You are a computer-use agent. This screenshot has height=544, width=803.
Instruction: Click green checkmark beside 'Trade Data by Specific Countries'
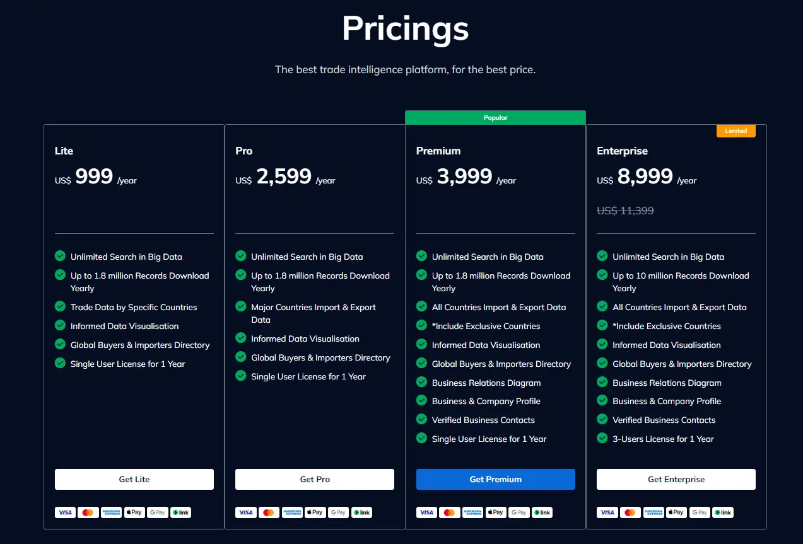point(60,306)
